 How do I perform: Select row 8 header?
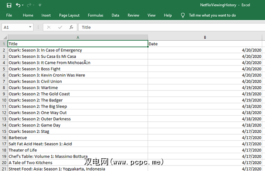[4, 88]
